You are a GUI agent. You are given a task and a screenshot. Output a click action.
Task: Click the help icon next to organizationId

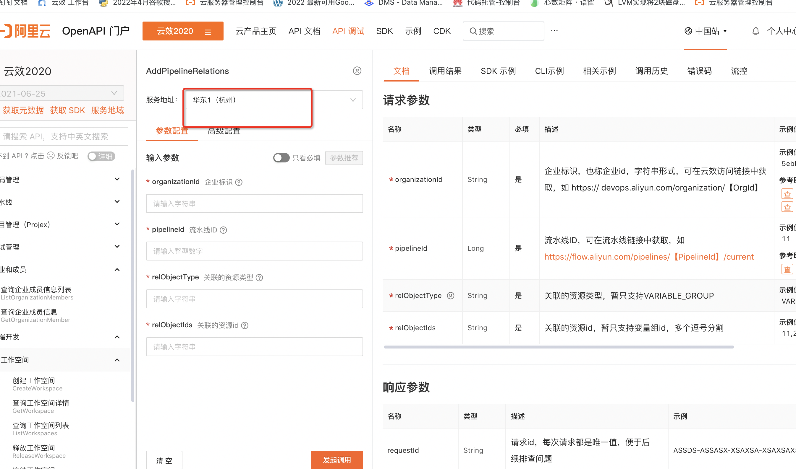point(239,182)
